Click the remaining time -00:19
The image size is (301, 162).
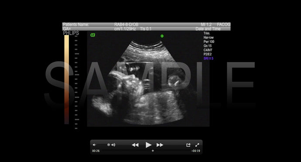click(195, 151)
